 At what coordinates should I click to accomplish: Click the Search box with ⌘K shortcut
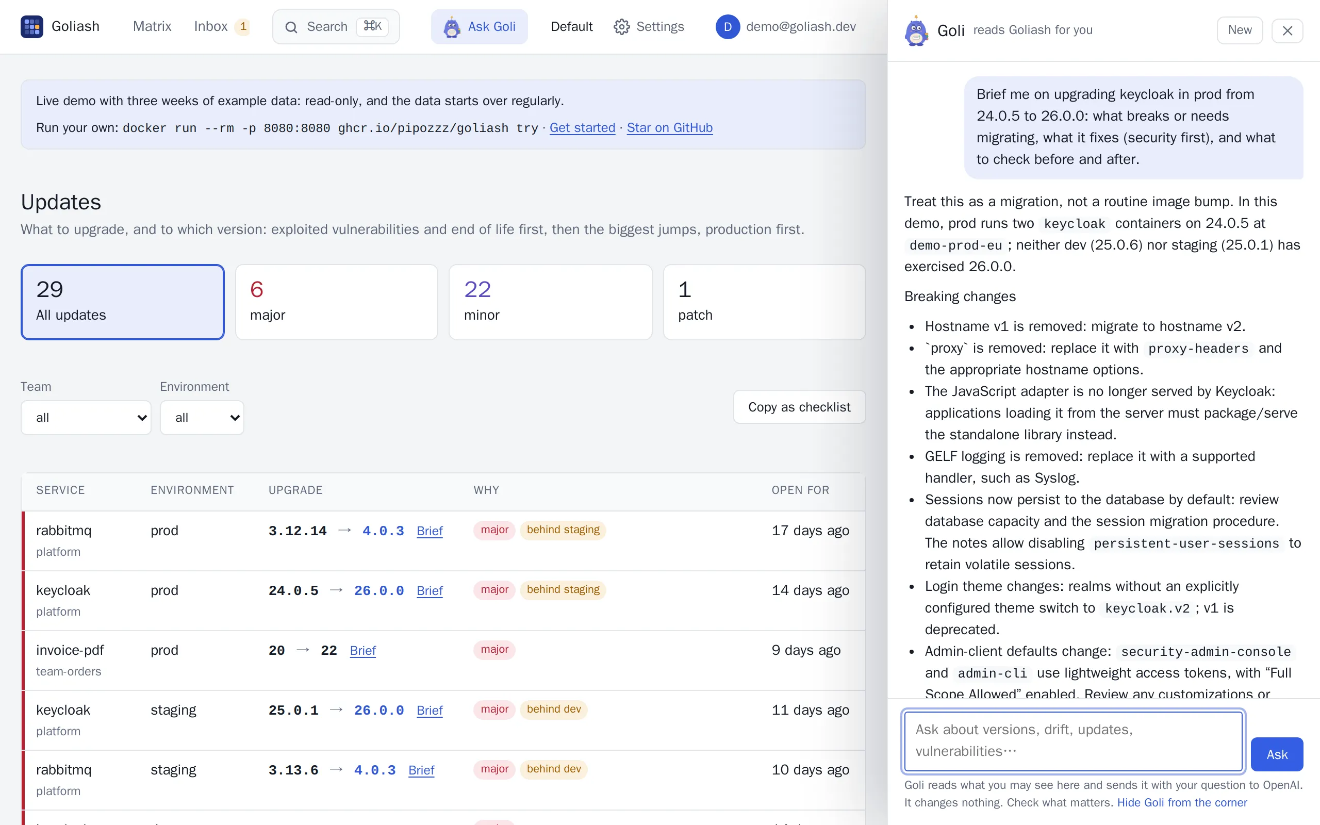click(x=336, y=27)
